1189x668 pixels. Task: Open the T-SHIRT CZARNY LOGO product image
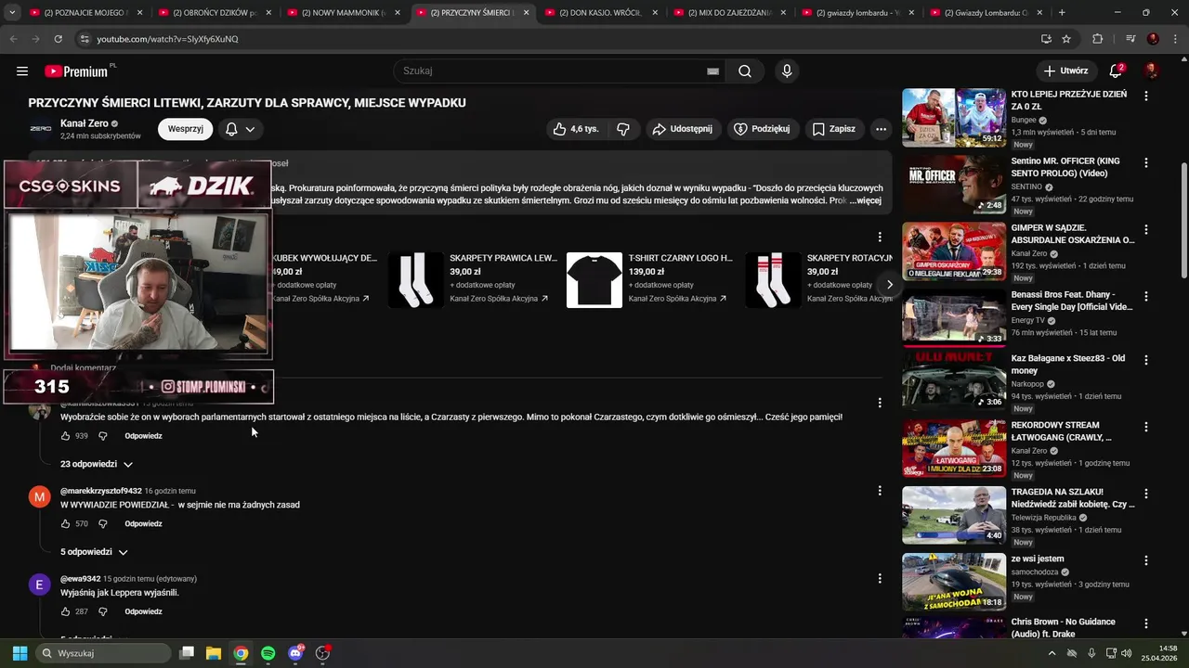click(594, 280)
